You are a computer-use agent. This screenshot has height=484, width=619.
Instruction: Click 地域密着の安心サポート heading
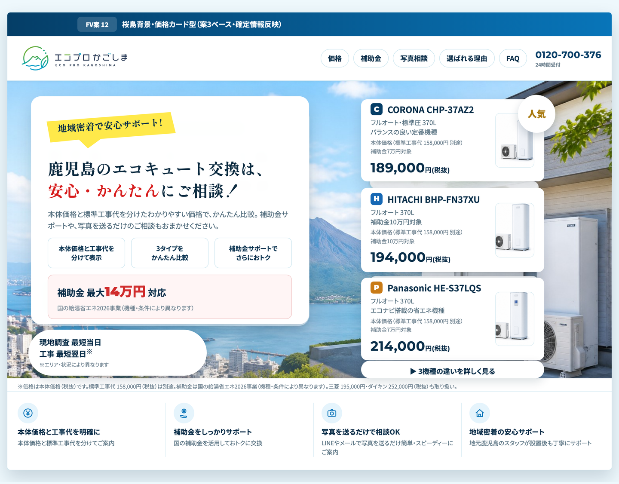[507, 432]
